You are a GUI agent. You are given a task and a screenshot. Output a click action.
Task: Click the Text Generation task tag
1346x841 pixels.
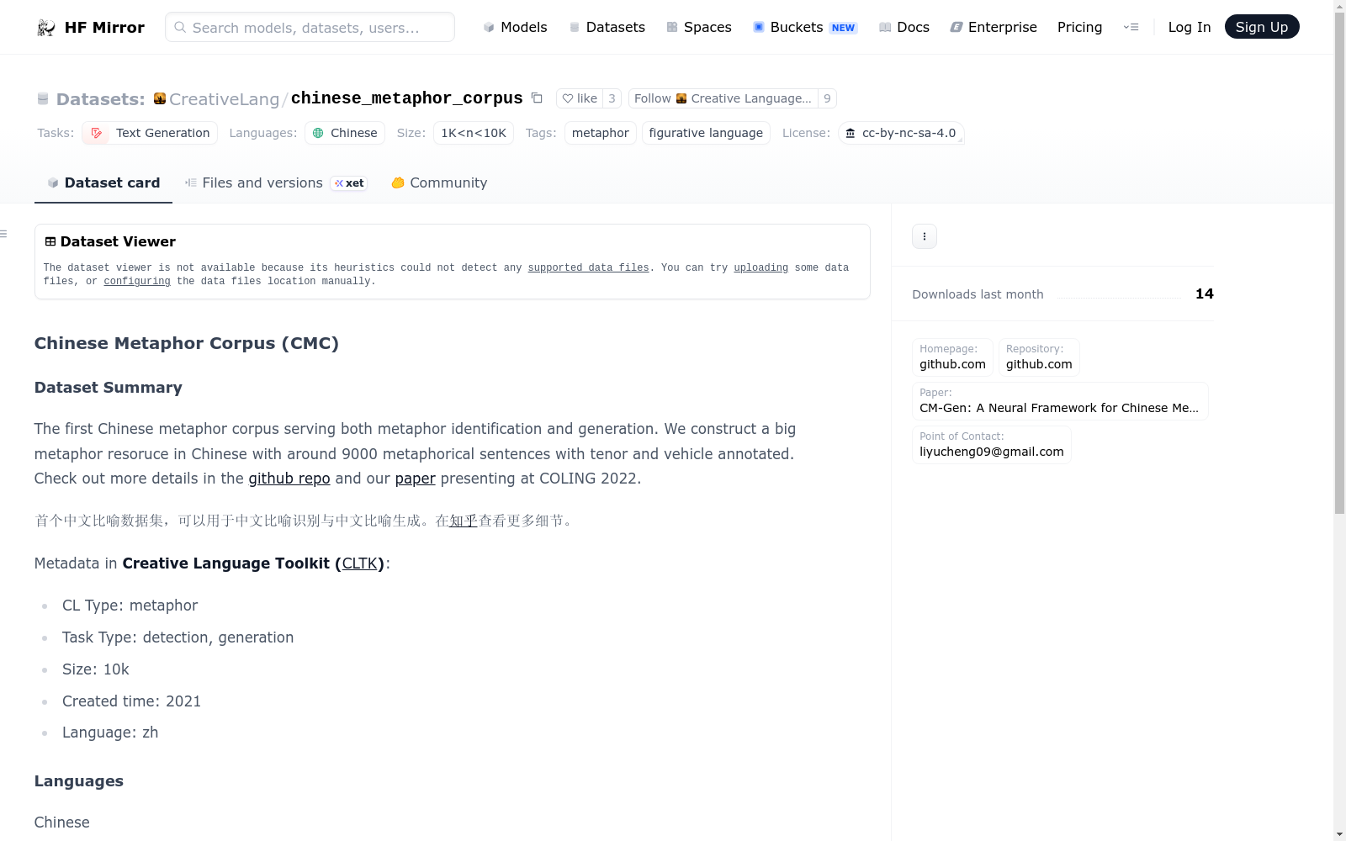(x=150, y=133)
